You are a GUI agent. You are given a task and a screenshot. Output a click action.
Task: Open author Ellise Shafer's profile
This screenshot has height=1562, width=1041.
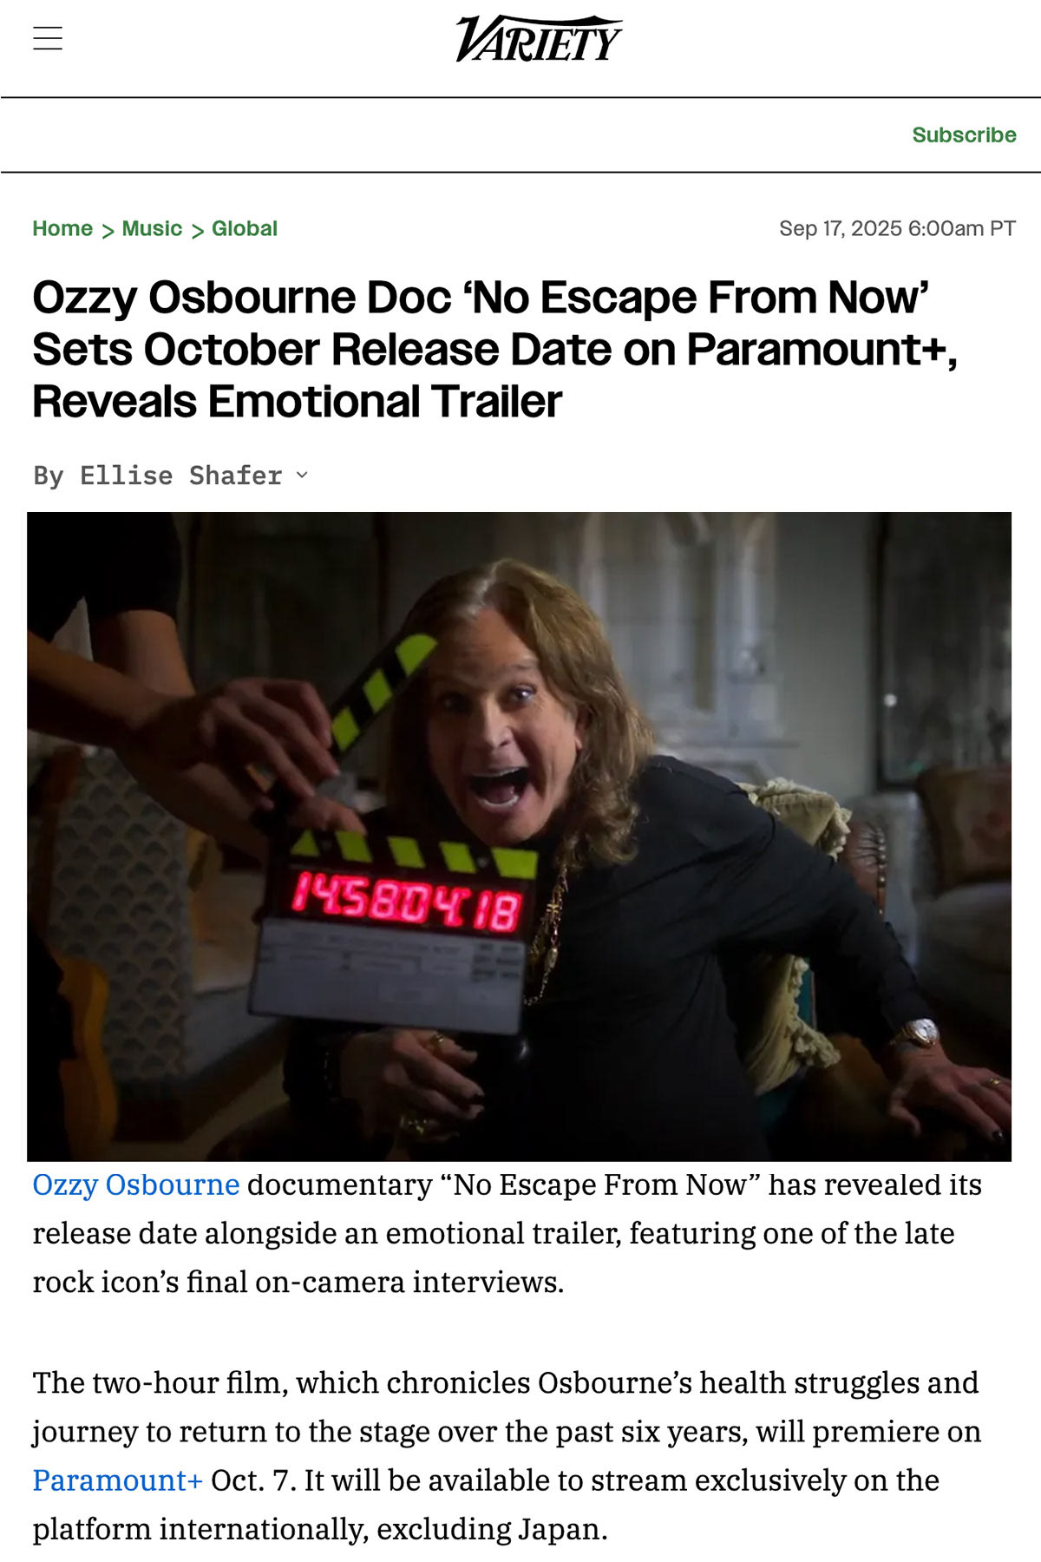tap(181, 476)
